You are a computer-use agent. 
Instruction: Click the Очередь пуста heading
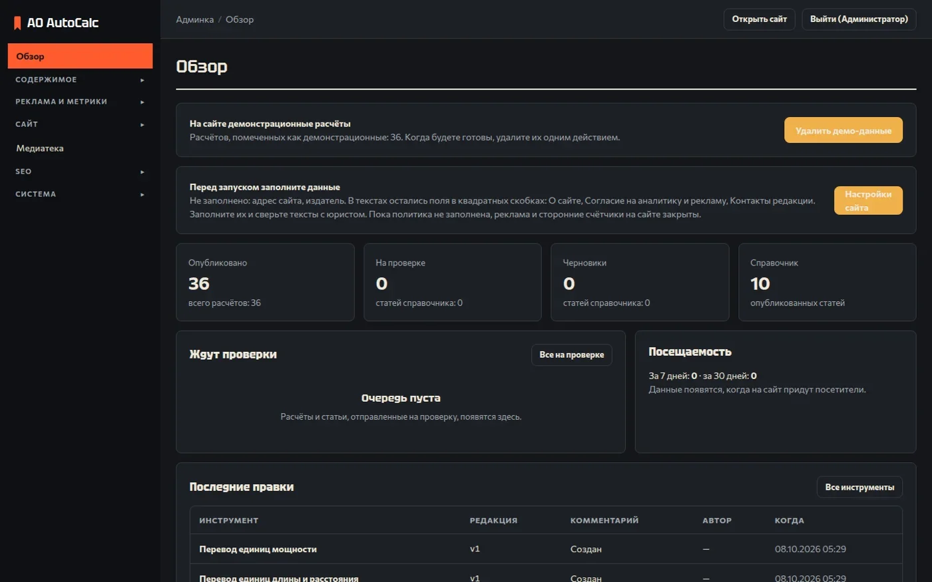401,398
